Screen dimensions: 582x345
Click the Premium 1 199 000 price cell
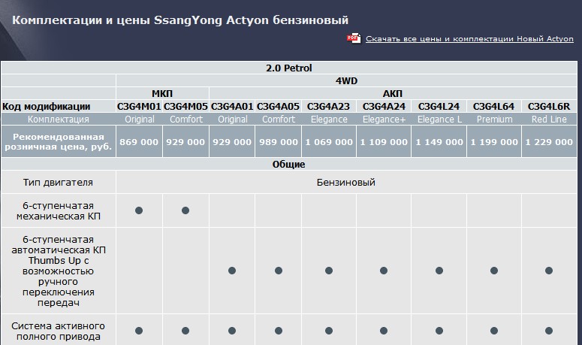(x=494, y=142)
